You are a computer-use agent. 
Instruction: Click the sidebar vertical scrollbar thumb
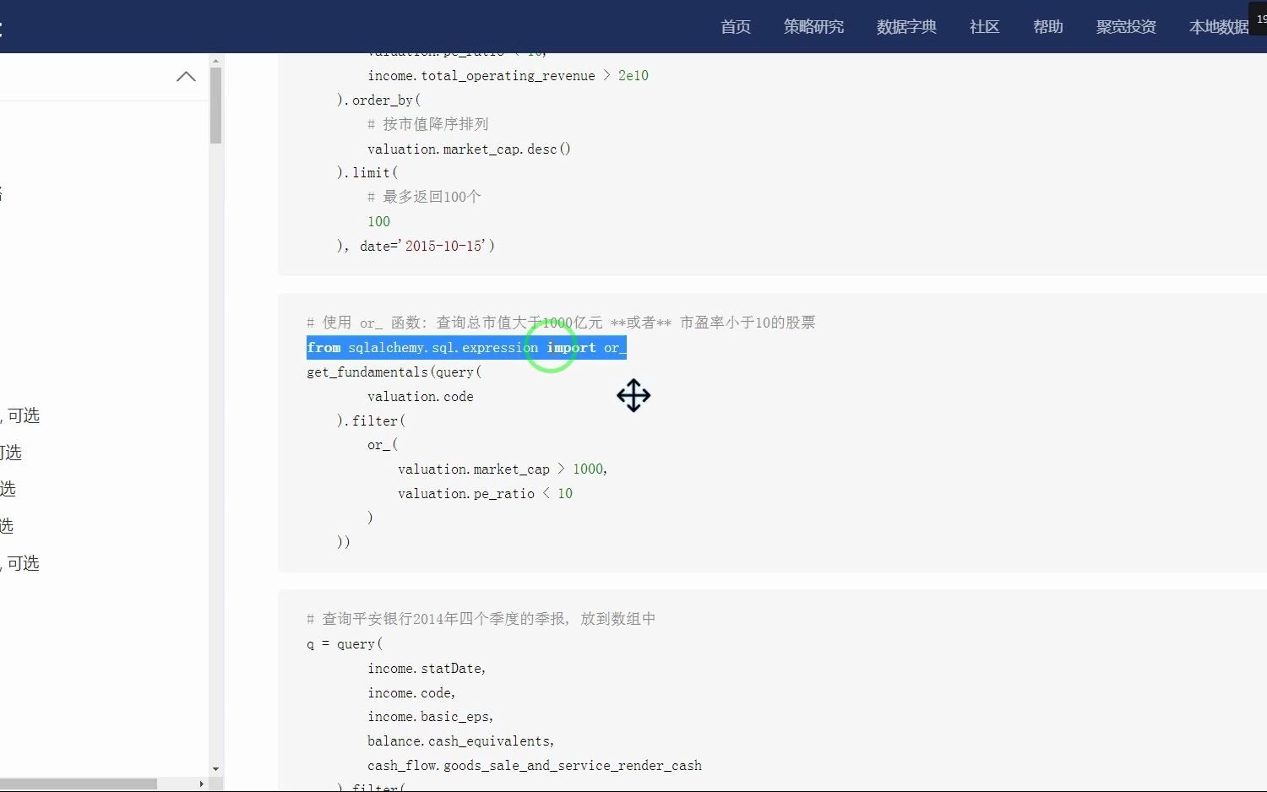click(x=215, y=106)
